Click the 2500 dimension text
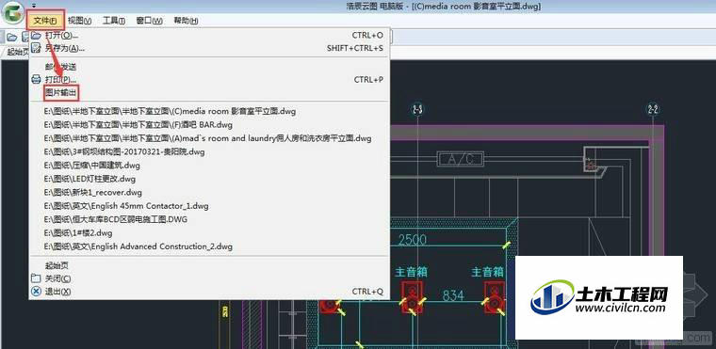Screen dimensions: 716x349 pos(413,240)
